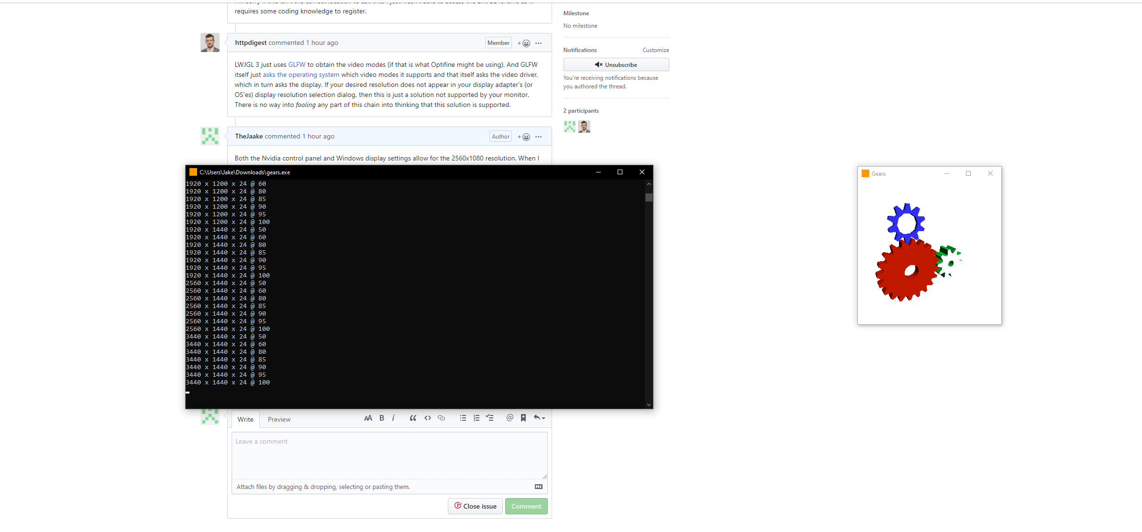Select the Write tab

245,419
